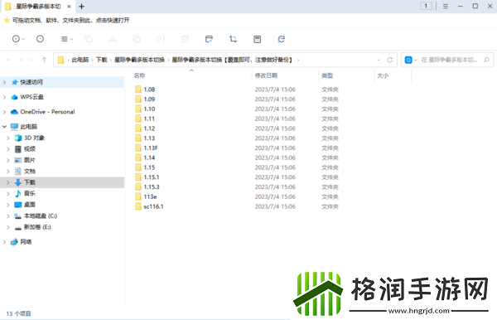Select 图片 in the sidebar
Image resolution: width=497 pixels, height=320 pixels.
coord(30,160)
